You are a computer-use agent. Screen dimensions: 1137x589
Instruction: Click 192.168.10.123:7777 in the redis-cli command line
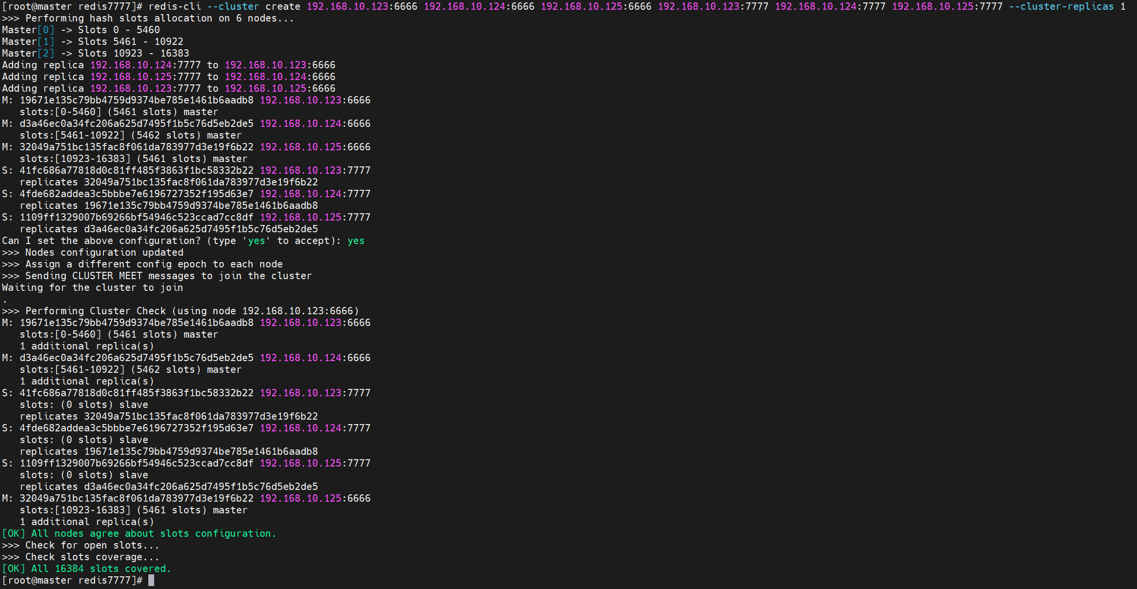713,6
